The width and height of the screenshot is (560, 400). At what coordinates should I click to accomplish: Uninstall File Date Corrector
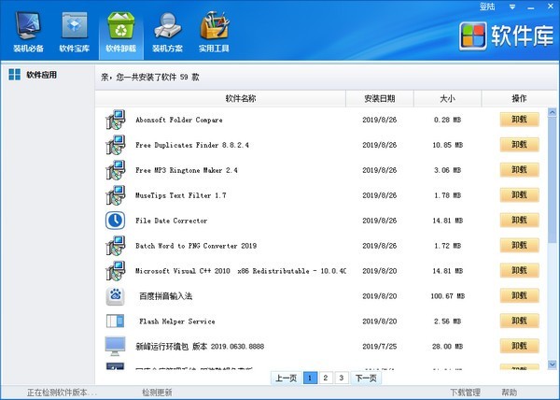[x=519, y=221]
